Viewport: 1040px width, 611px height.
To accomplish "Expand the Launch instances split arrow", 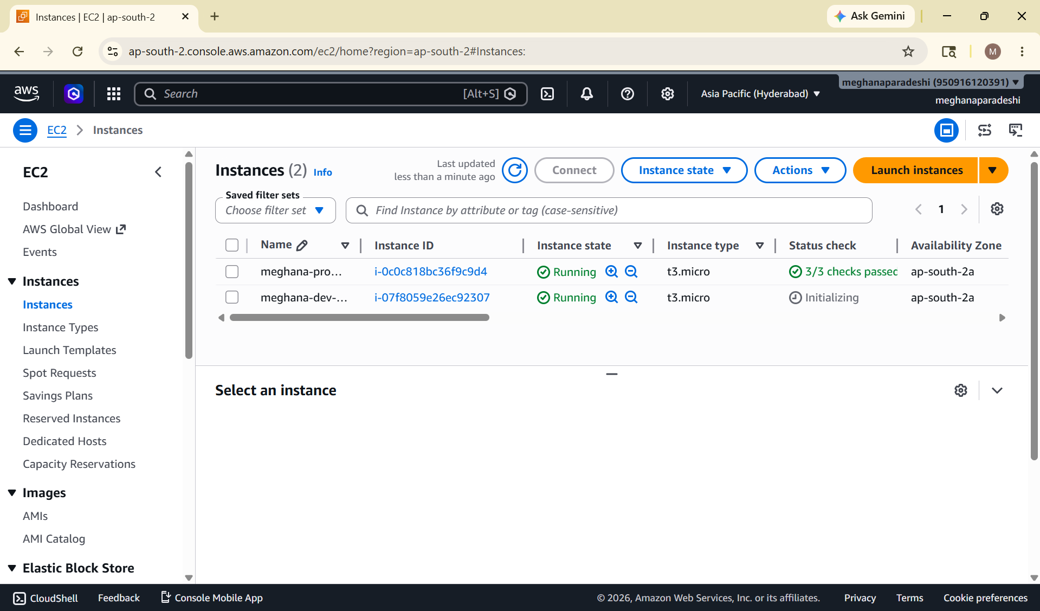I will (993, 170).
